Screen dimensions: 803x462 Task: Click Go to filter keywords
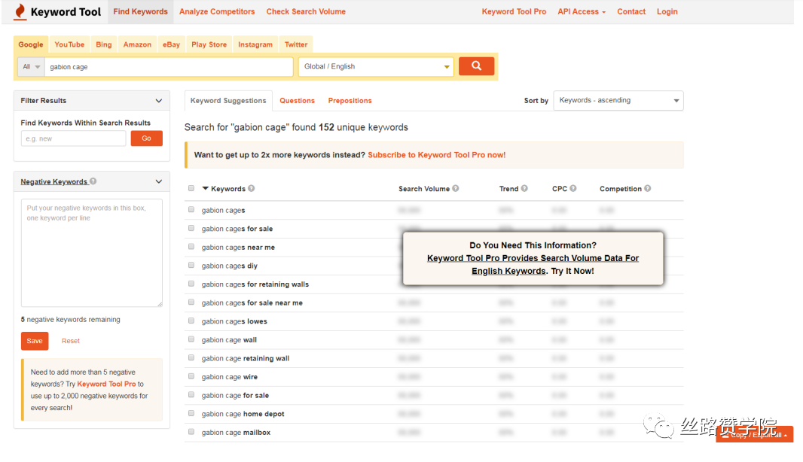coord(146,138)
